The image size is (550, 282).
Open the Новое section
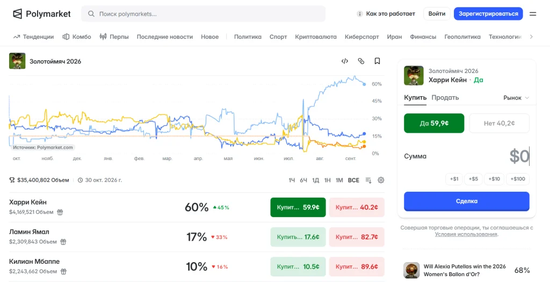[210, 37]
